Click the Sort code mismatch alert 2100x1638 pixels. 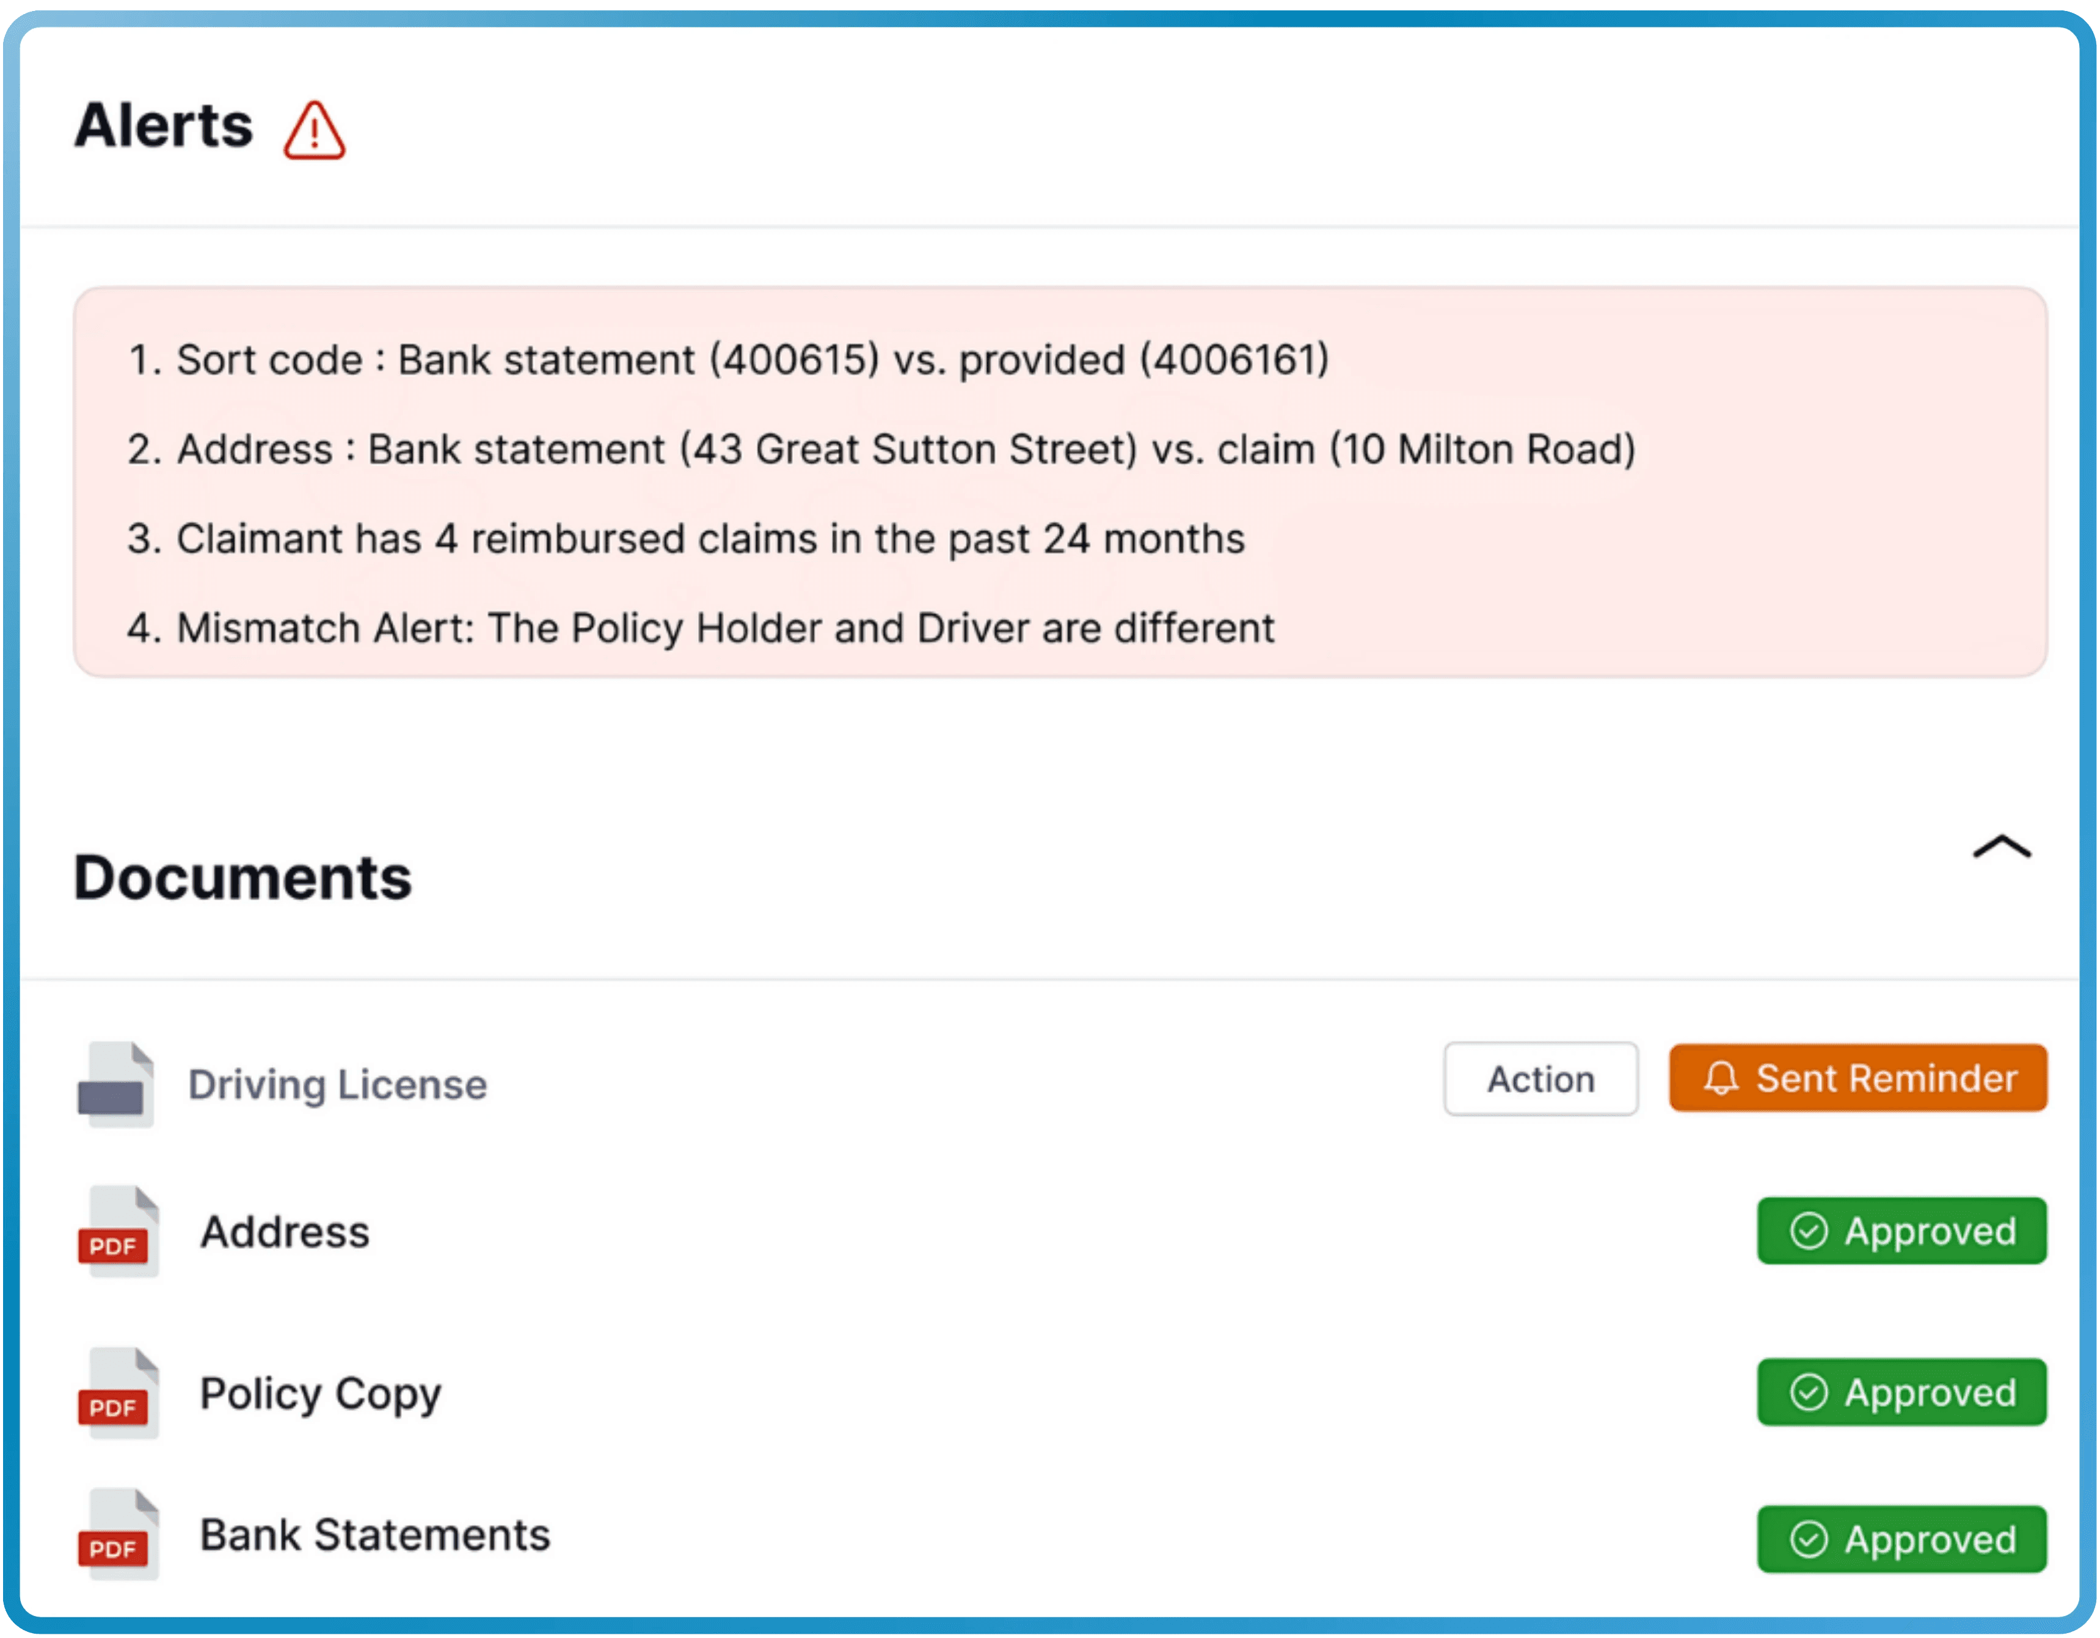point(728,360)
